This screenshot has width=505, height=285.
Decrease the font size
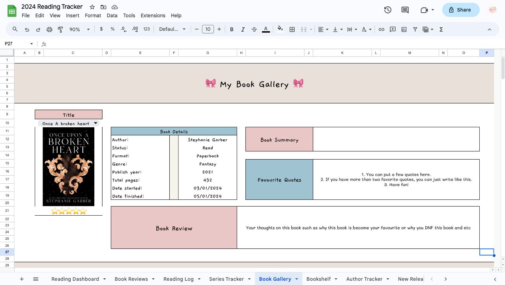(196, 29)
